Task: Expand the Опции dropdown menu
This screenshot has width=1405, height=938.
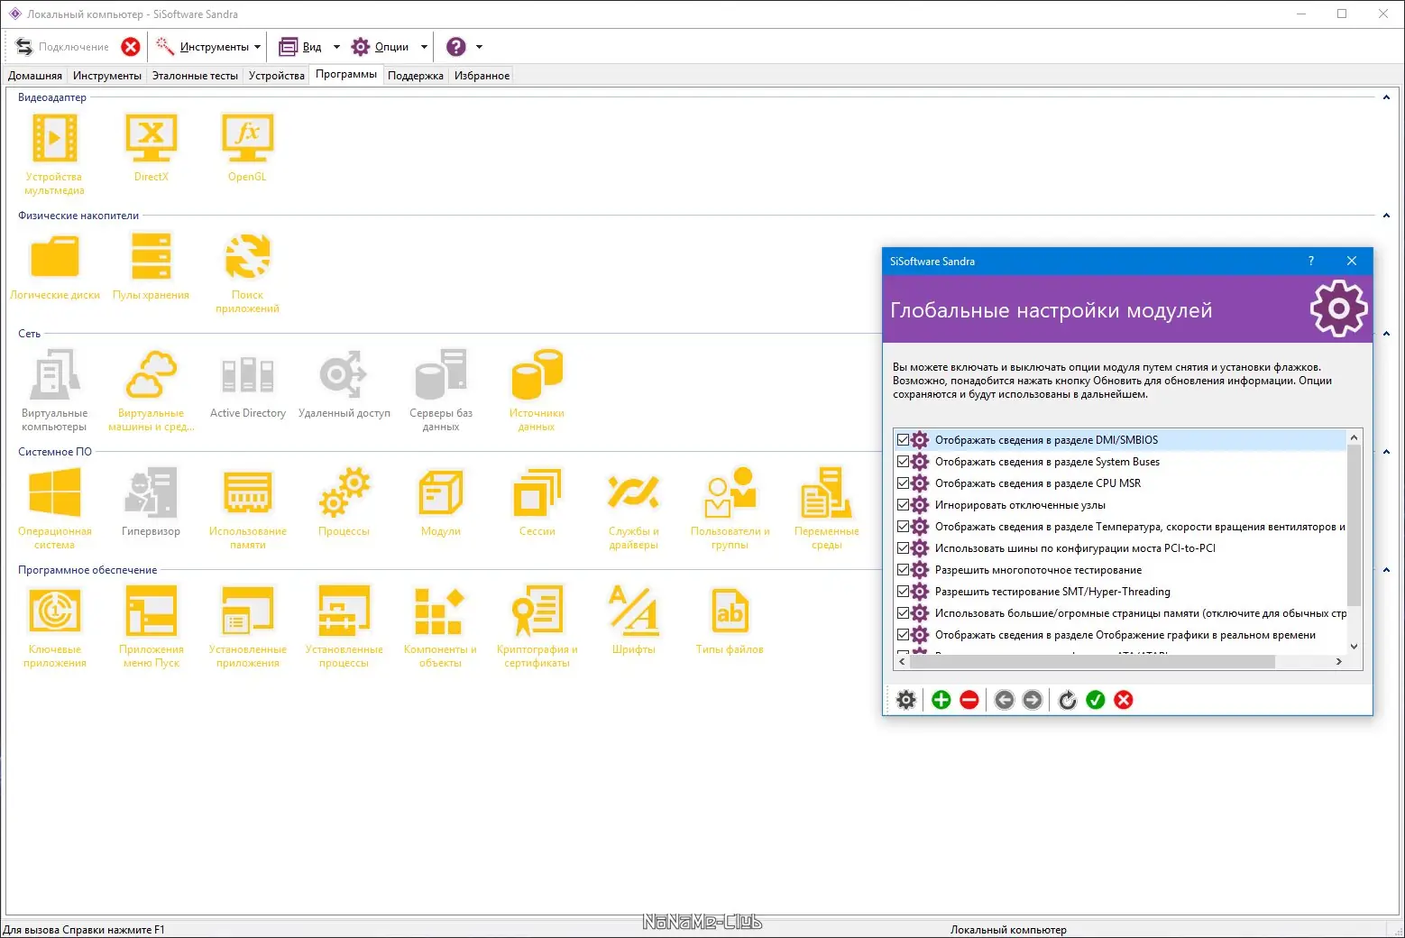Action: (x=422, y=46)
